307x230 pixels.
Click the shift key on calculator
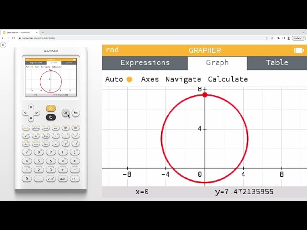click(26, 128)
